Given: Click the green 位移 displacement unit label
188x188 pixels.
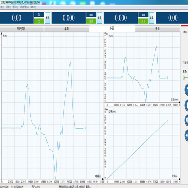Looking at the screenshot, I should point(91,21).
